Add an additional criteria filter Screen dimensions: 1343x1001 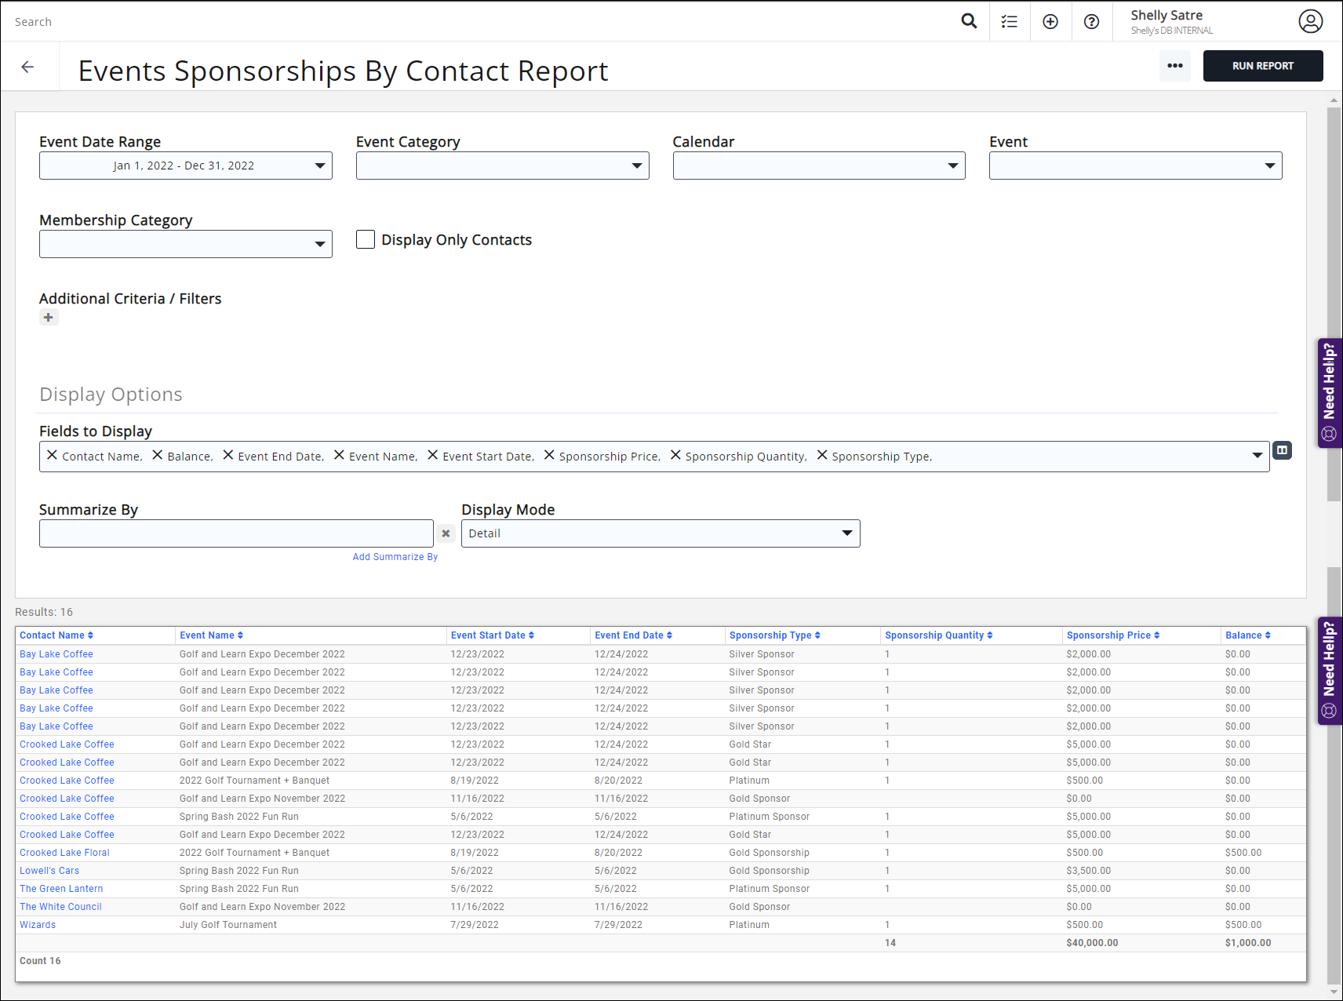tap(49, 318)
